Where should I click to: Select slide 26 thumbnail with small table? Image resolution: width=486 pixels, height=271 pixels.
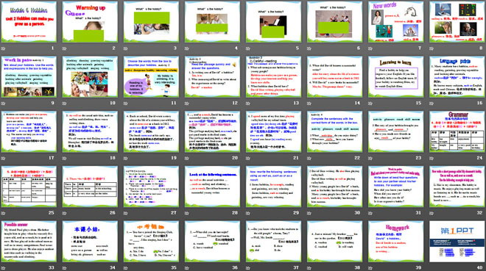coord(90,187)
